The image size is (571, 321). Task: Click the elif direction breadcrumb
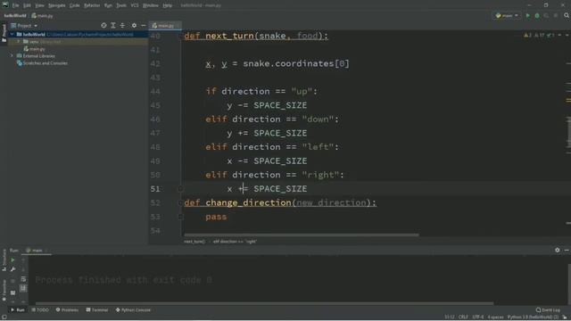click(235, 242)
